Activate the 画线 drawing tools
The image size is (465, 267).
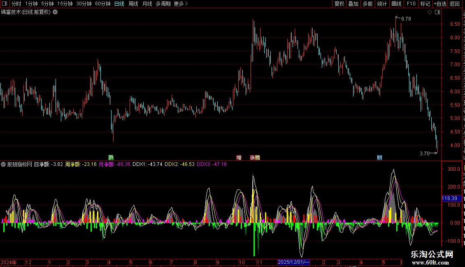[x=396, y=4]
